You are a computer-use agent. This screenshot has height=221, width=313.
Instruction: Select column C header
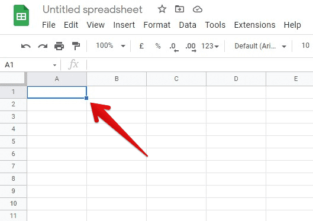tap(176, 79)
